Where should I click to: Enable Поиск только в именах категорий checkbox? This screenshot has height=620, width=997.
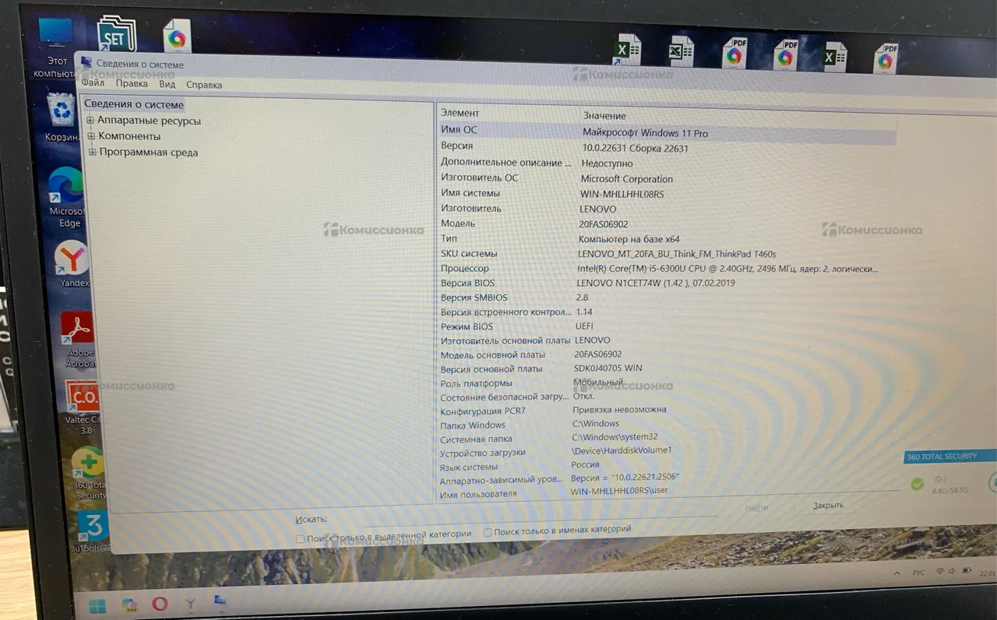488,533
